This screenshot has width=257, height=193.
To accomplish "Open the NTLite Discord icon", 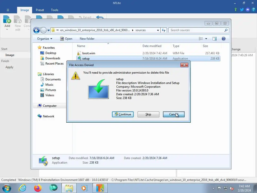I will tap(248, 10).
